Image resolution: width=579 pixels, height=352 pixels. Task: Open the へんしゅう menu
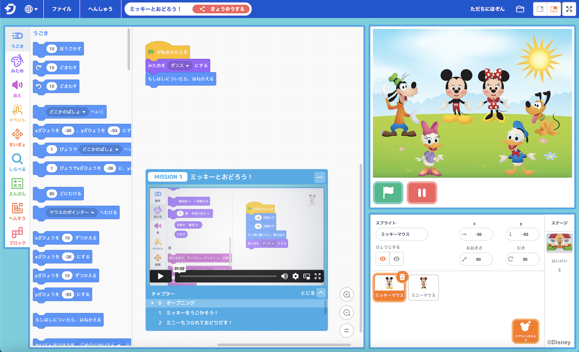[x=100, y=9]
